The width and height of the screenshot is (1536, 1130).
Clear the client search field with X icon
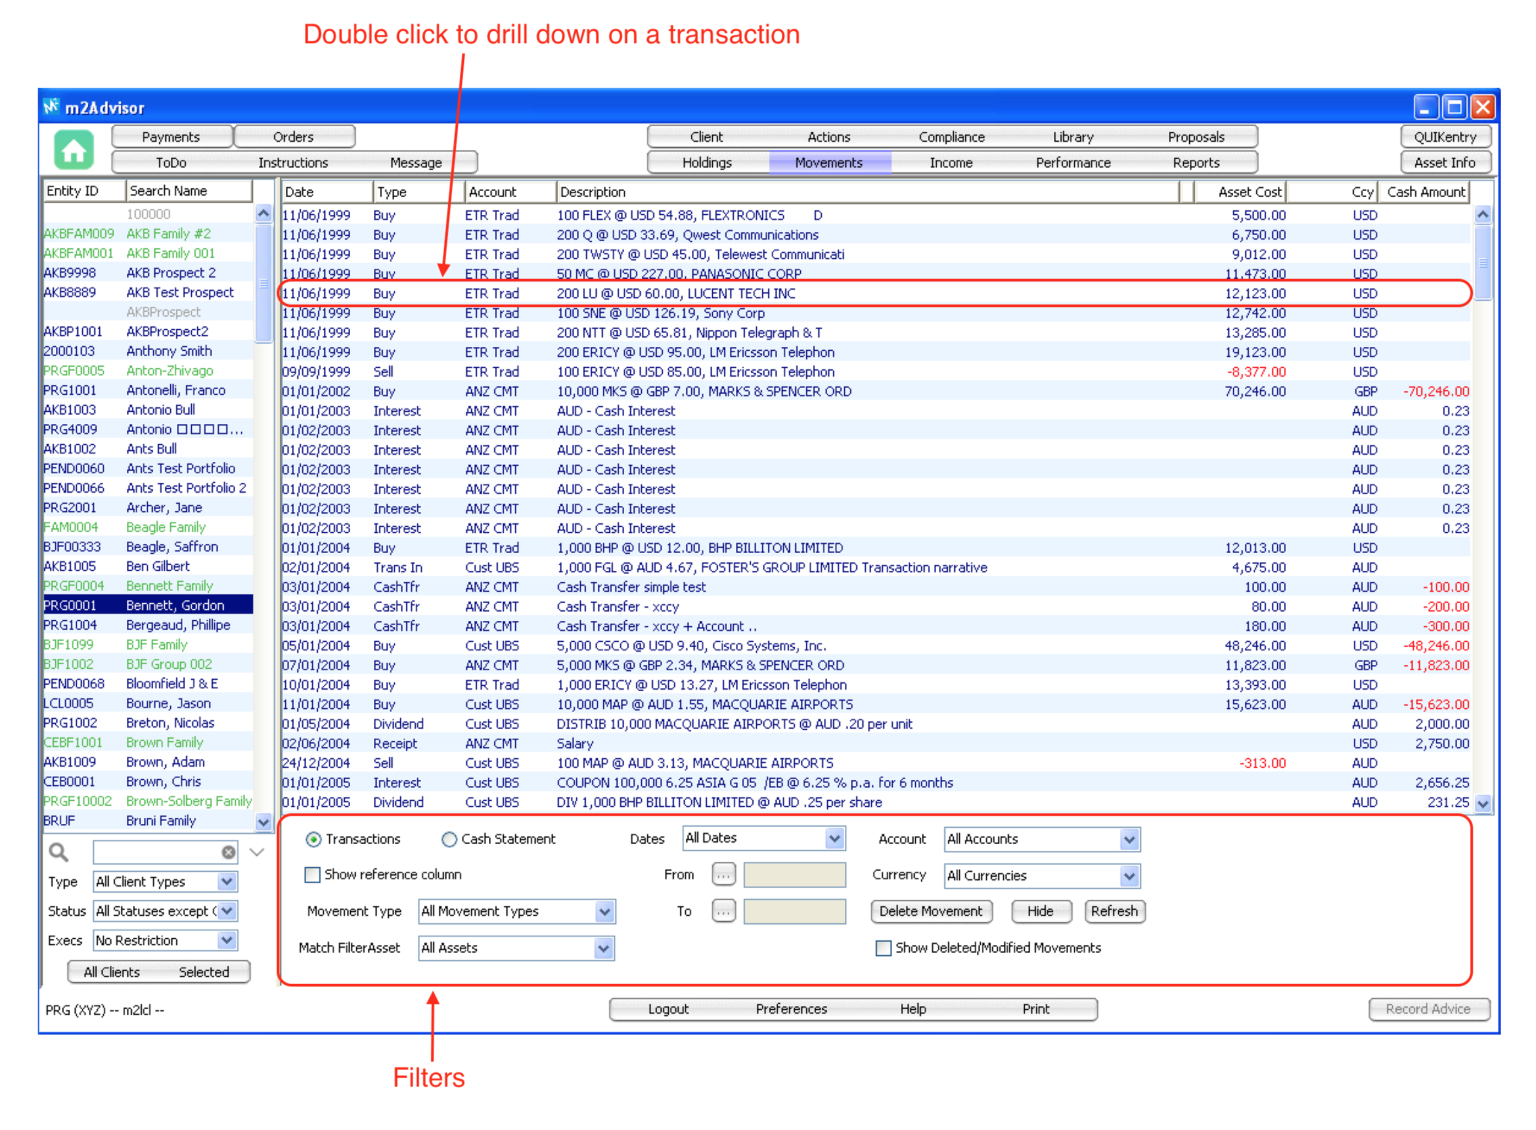click(x=229, y=852)
